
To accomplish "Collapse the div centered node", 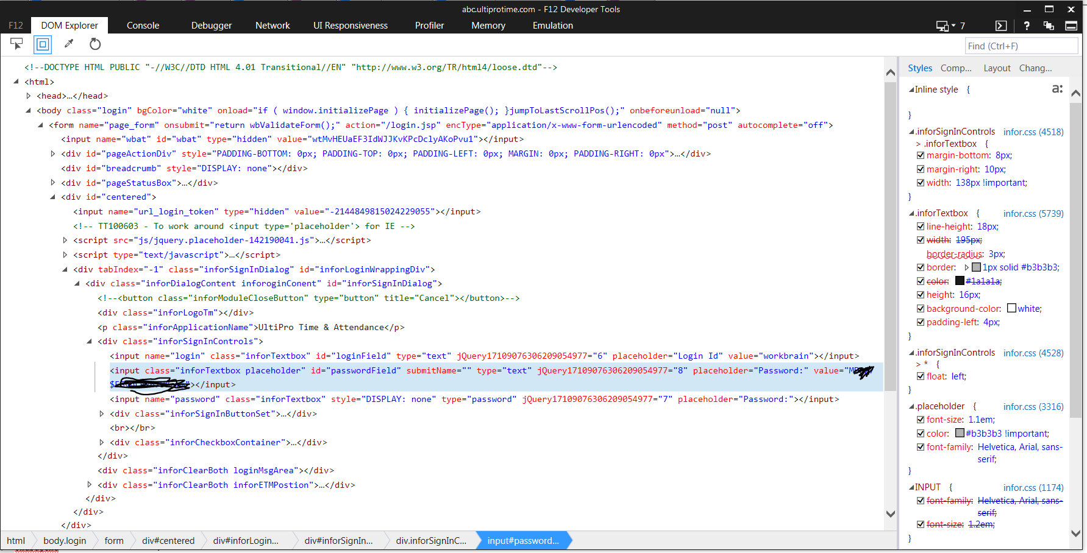I will (x=53, y=197).
